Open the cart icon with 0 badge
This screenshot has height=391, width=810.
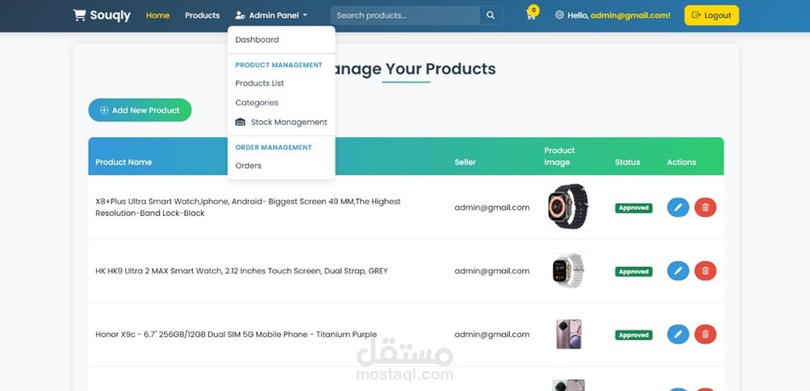[x=531, y=15]
